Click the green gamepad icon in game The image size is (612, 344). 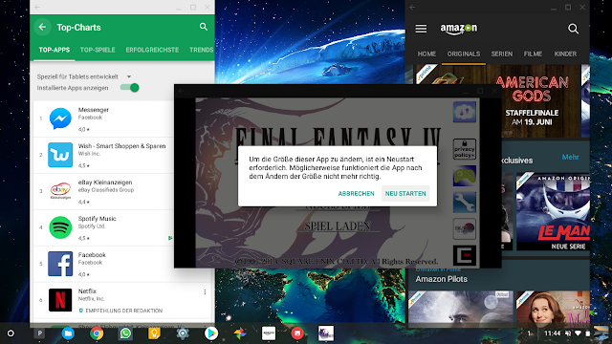point(465,176)
